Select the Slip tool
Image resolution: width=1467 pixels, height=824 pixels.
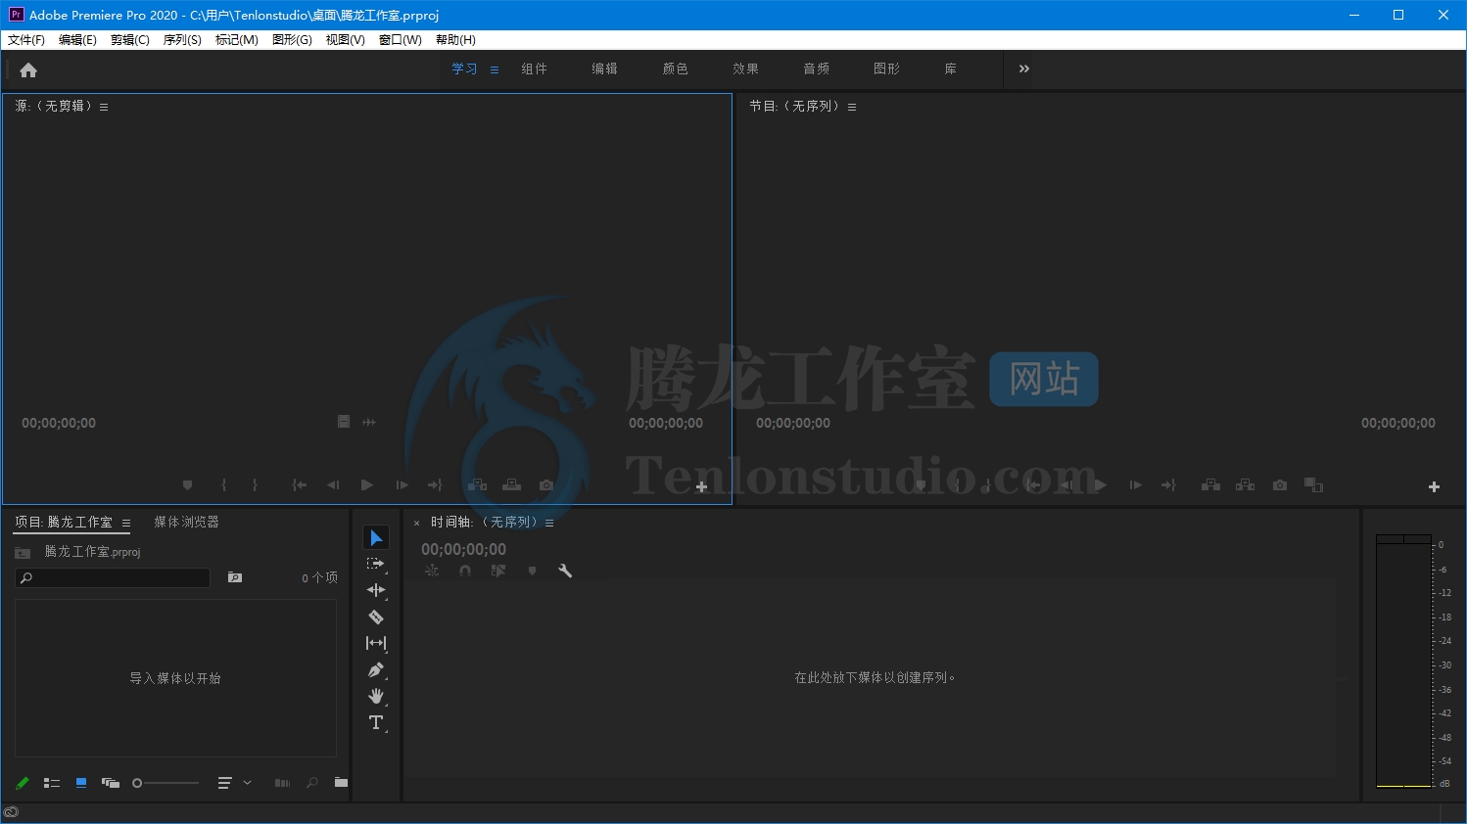pos(376,643)
